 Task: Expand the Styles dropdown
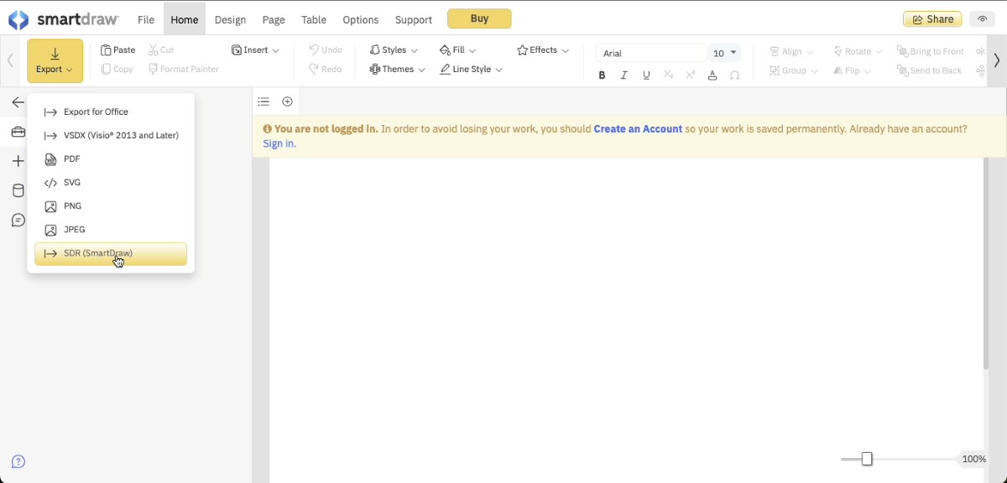click(x=394, y=50)
